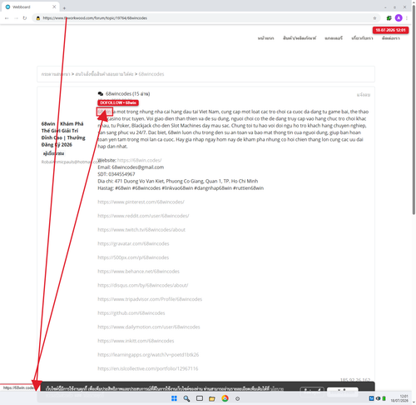
Task: Open the inkitt.com/68wincodes link
Action: 136,341
